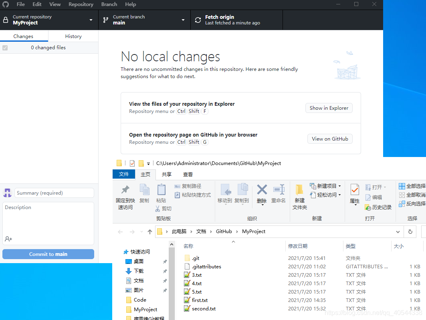Click the Fetch origin sync icon
The height and width of the screenshot is (320, 426).
198,20
